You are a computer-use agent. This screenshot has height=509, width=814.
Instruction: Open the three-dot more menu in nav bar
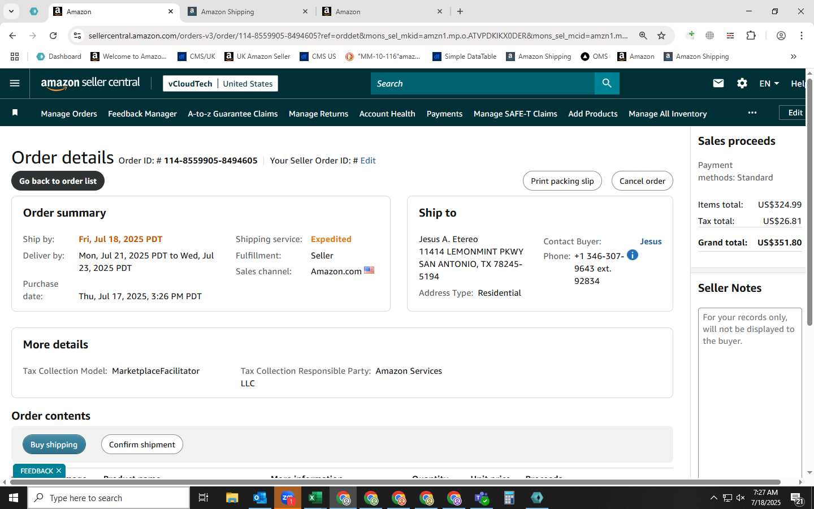pos(752,113)
